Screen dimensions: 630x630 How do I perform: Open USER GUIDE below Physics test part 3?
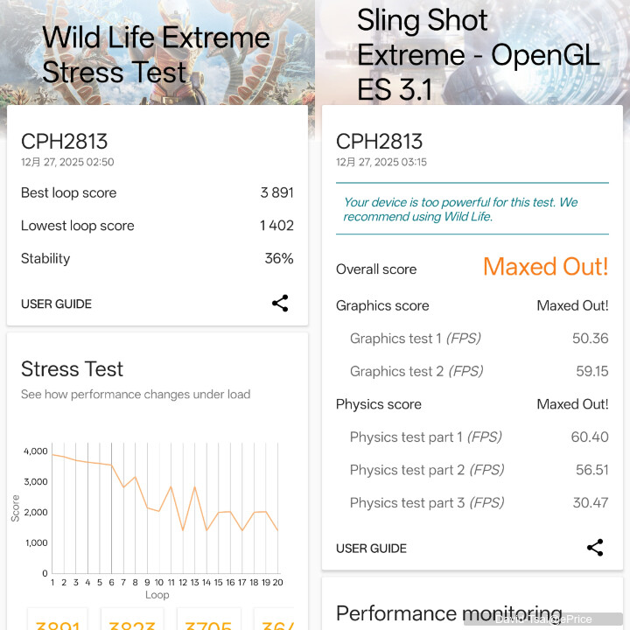tap(371, 549)
